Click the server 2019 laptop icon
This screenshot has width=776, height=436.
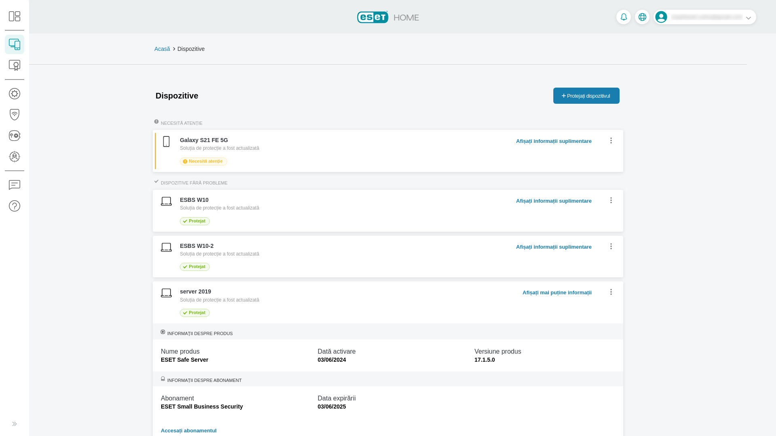(166, 293)
